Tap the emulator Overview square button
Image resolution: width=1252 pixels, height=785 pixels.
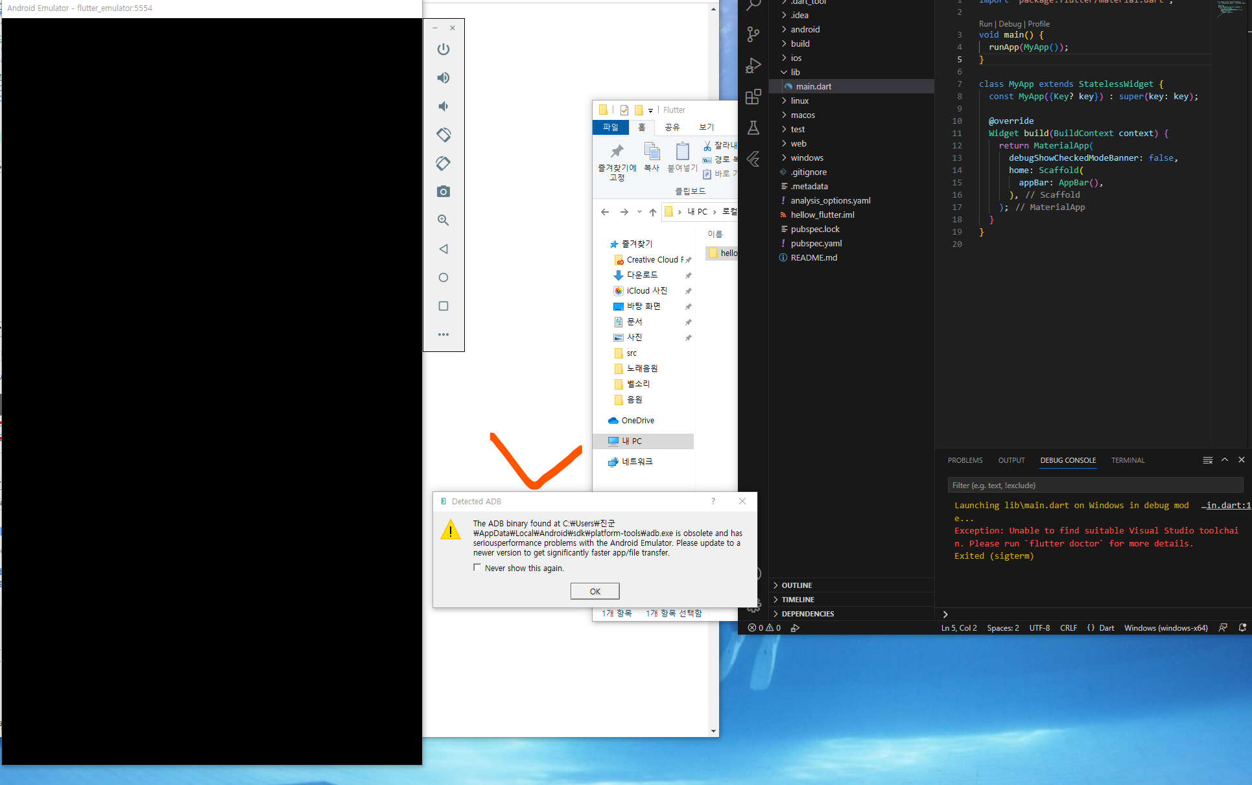[x=443, y=306]
